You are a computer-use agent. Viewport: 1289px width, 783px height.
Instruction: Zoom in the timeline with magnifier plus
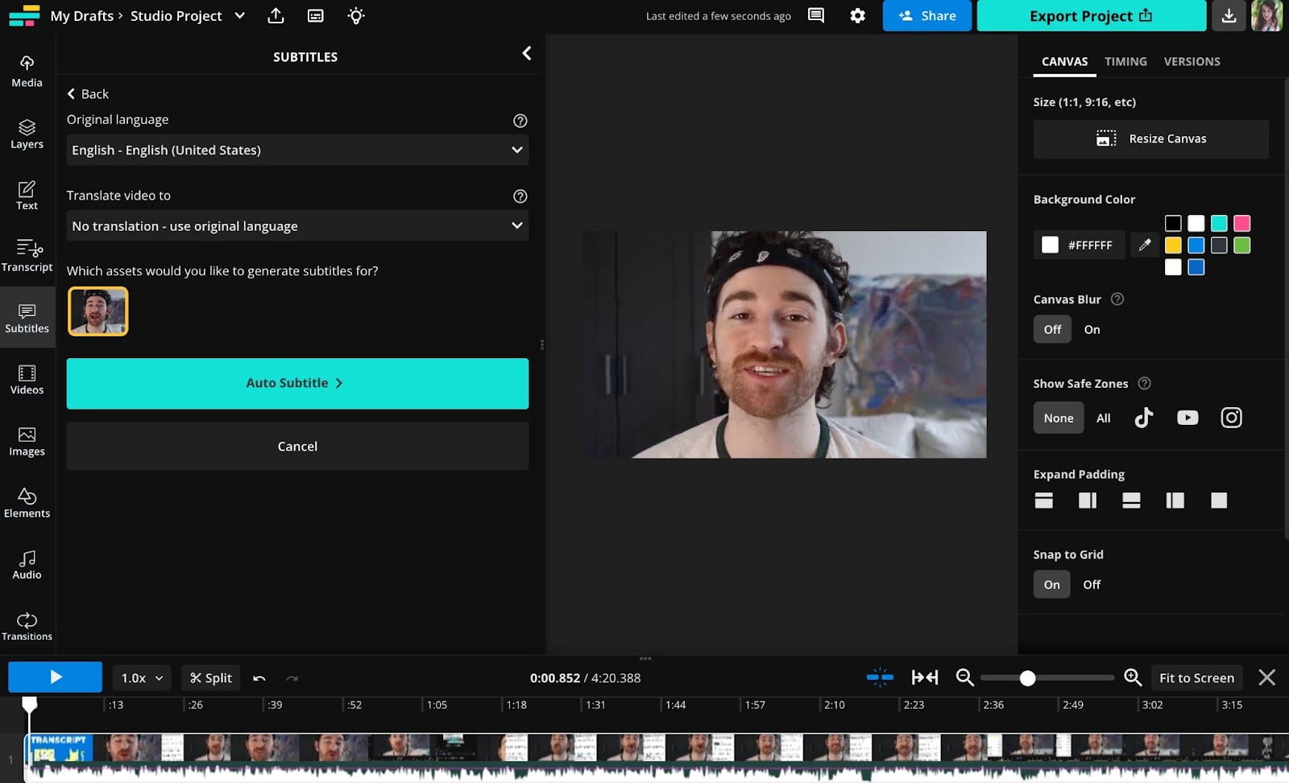1133,678
